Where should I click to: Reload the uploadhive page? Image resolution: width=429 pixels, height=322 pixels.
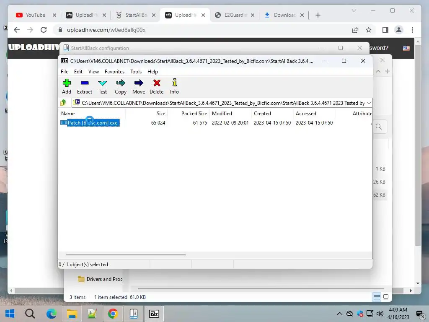[44, 30]
